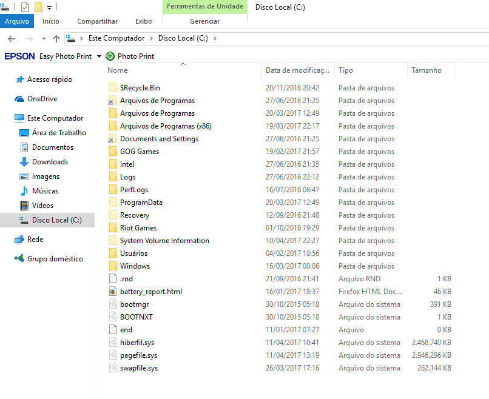Open the recent locations dropdown arrow

point(44,39)
